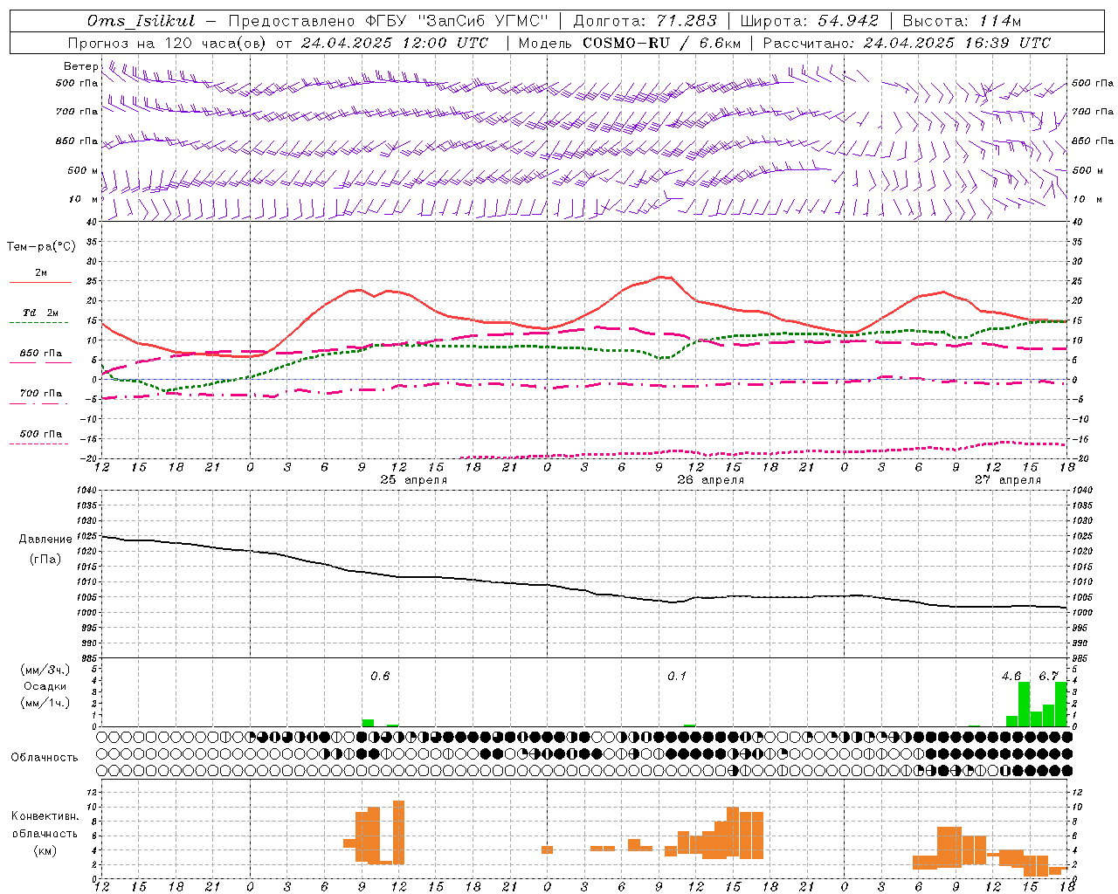Viewport: 1118px width, 894px height.
Task: Click the Широта: 54.942 value
Action: point(809,21)
